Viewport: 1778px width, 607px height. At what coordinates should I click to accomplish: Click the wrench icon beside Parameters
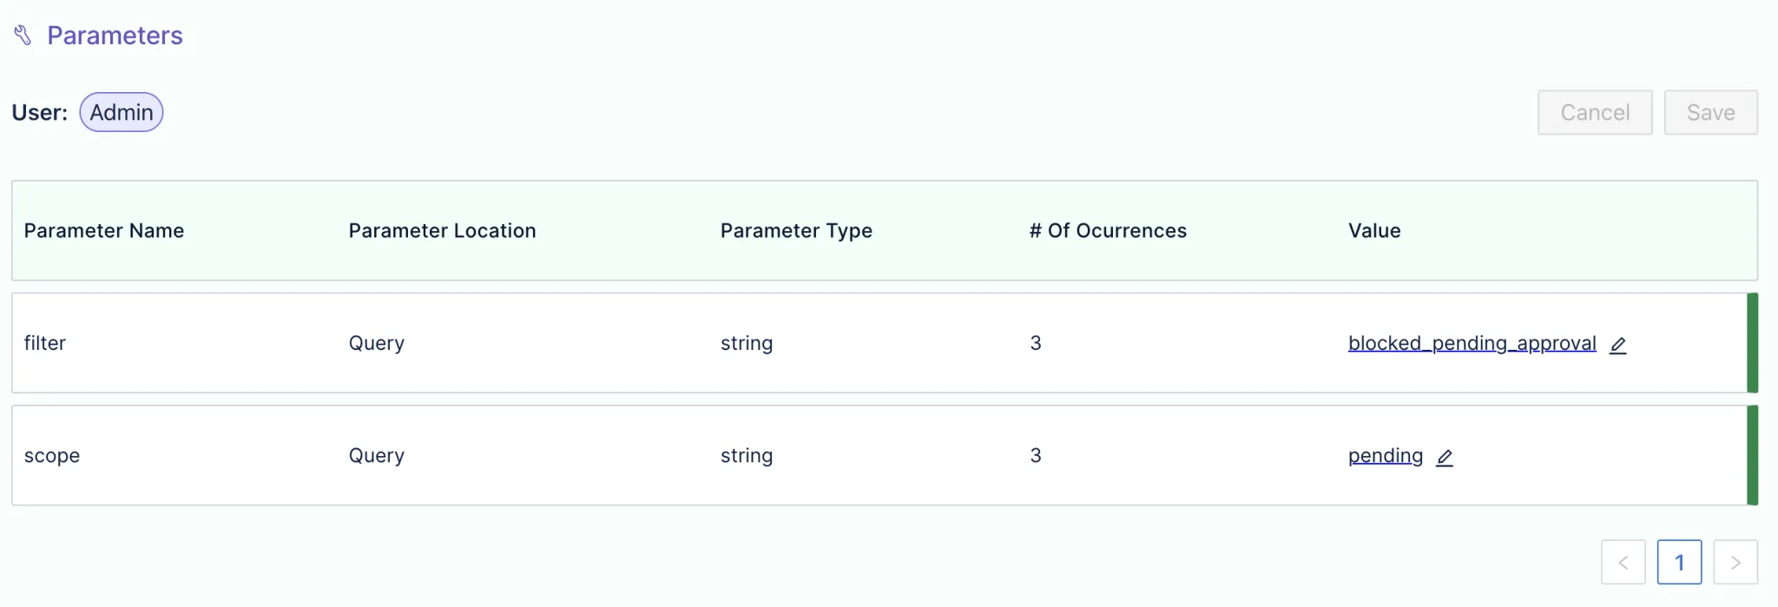point(23,36)
